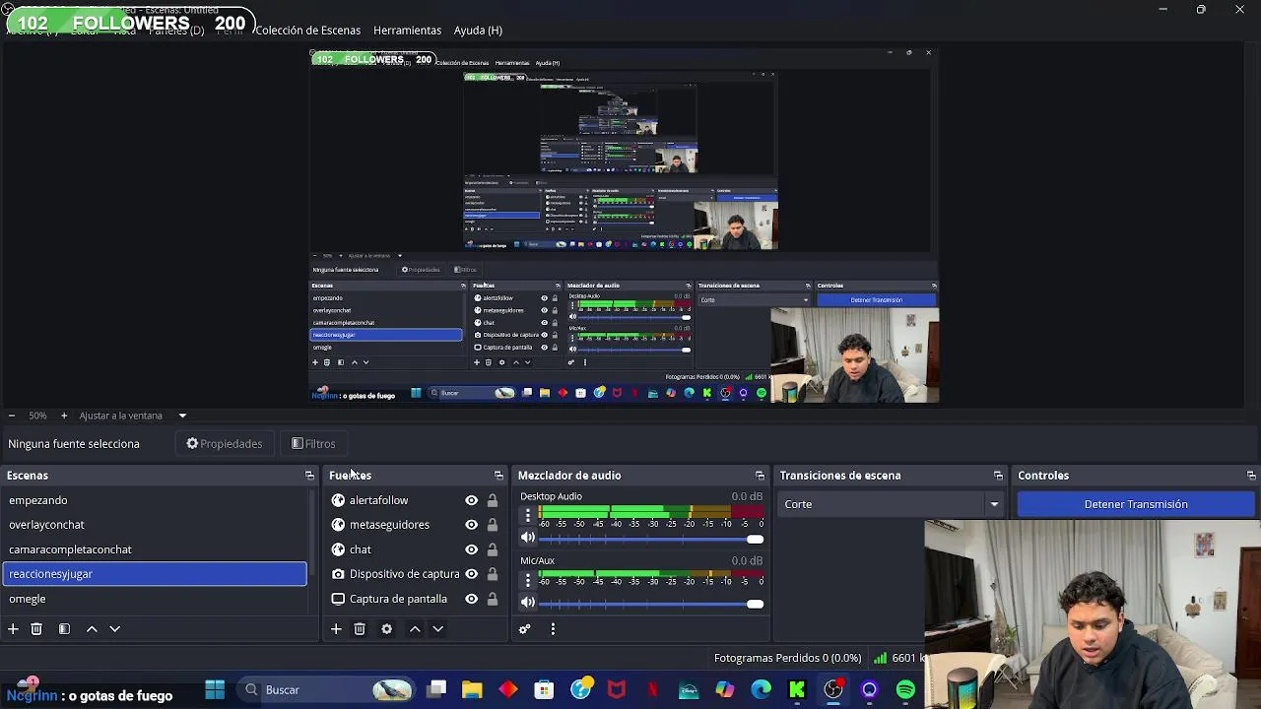1261x709 pixels.
Task: Toggle visibility of metaseguidores source
Action: coord(471,525)
